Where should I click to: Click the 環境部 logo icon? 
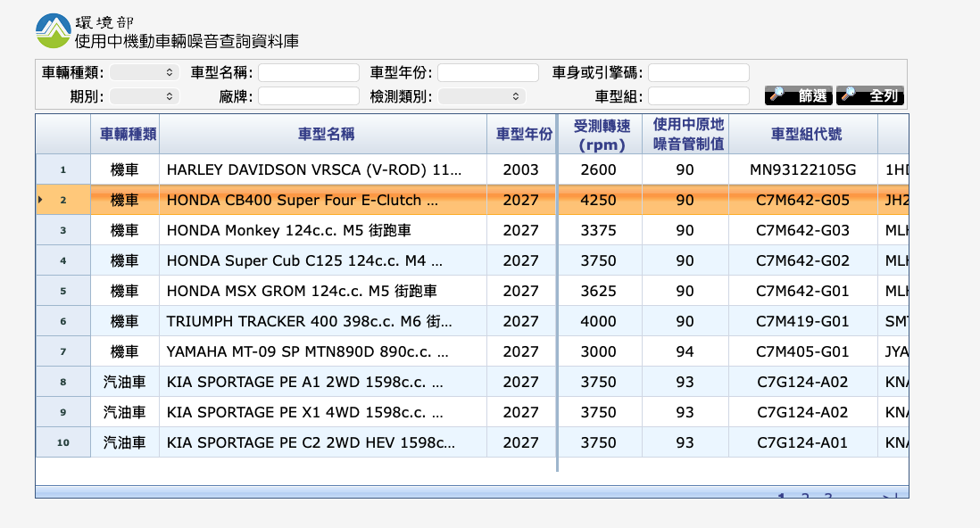point(54,31)
